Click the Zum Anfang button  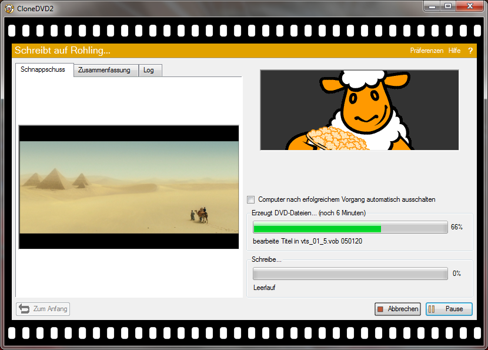tap(43, 309)
